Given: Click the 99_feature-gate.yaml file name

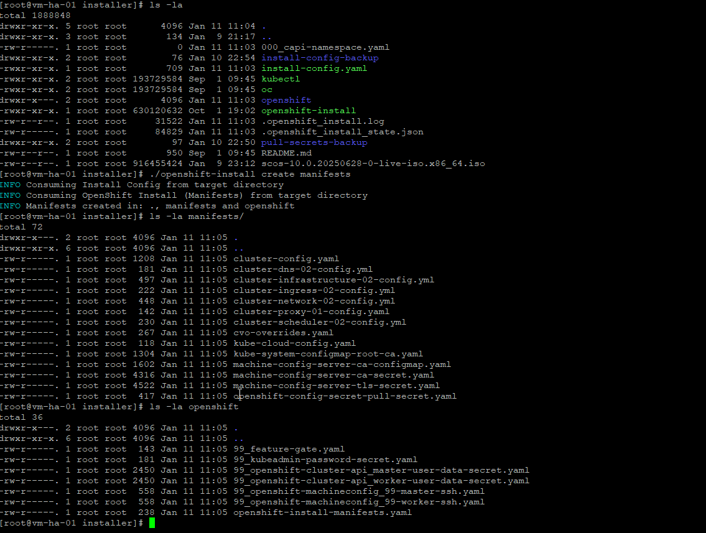Looking at the screenshot, I should [x=289, y=449].
